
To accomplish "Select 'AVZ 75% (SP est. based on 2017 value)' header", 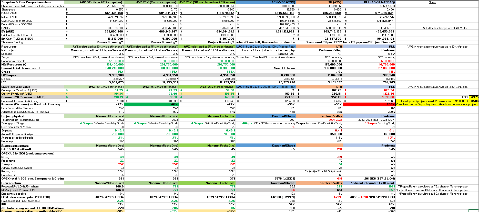I will click(x=207, y=2).
